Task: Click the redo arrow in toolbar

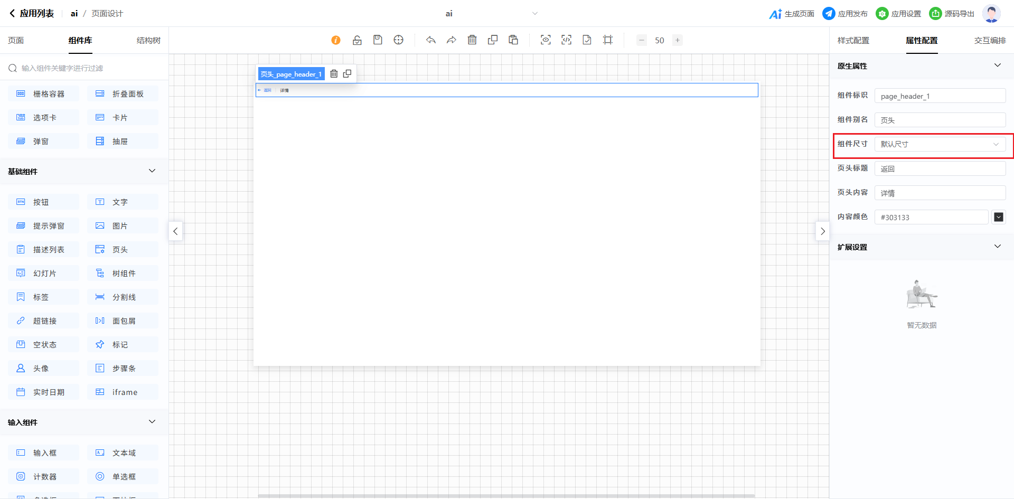Action: pyautogui.click(x=451, y=40)
